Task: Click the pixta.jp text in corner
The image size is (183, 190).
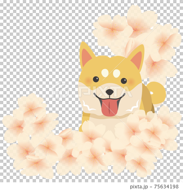Action: click(x=139, y=187)
